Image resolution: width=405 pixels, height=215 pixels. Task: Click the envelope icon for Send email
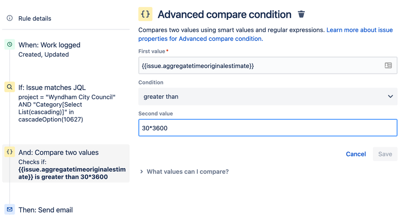(x=10, y=209)
